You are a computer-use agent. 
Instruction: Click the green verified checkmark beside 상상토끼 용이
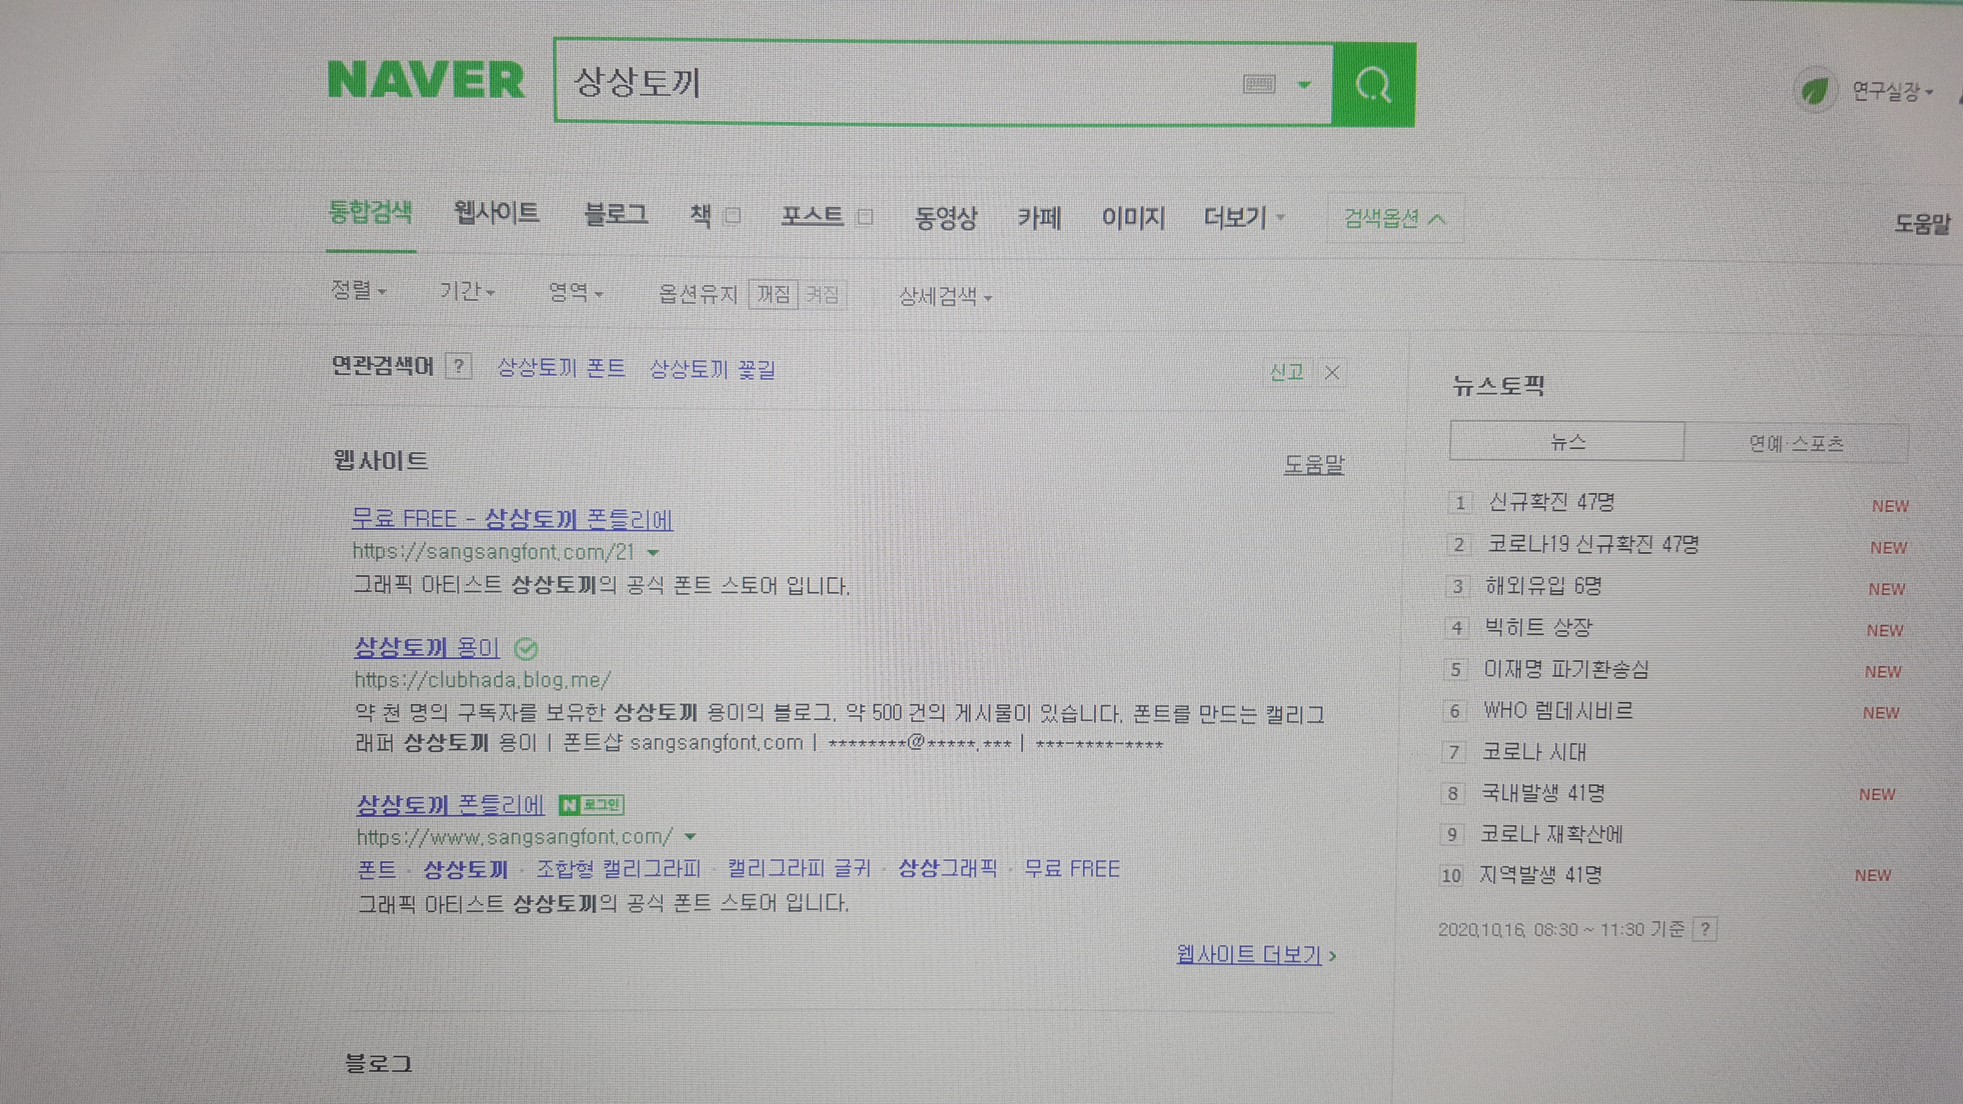tap(526, 649)
